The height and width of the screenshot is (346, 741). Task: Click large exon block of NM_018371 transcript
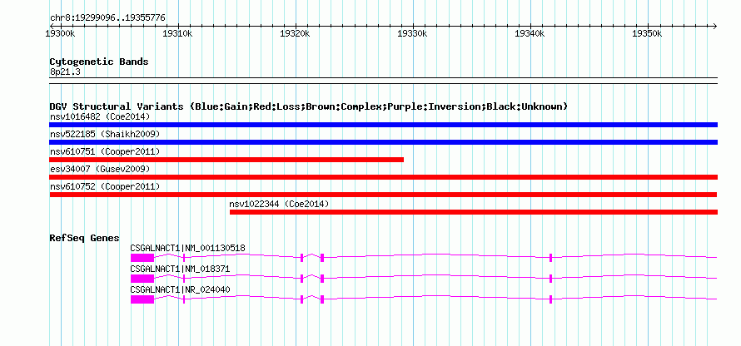[142, 278]
